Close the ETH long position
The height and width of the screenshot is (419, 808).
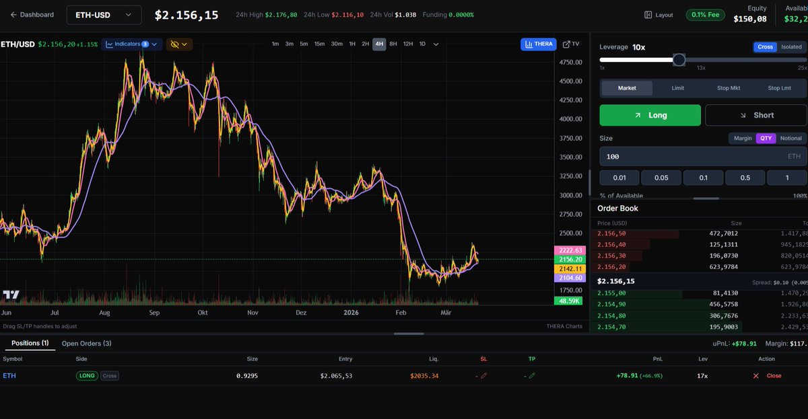coord(767,376)
